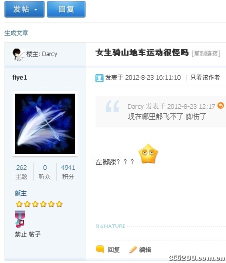
Task: Open the fiye1 username link
Action: [x=20, y=78]
